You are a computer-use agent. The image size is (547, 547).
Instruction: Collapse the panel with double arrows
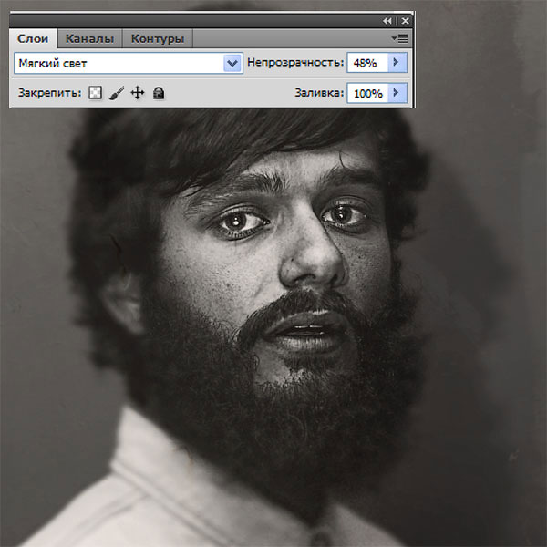(x=387, y=21)
